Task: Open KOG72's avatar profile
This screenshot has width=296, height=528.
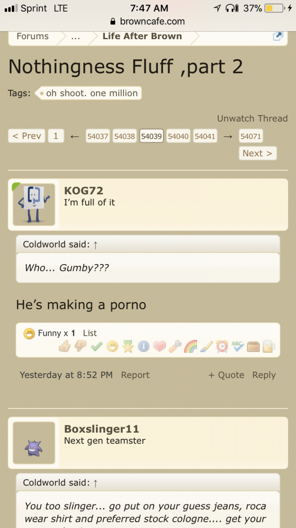Action: (x=34, y=205)
